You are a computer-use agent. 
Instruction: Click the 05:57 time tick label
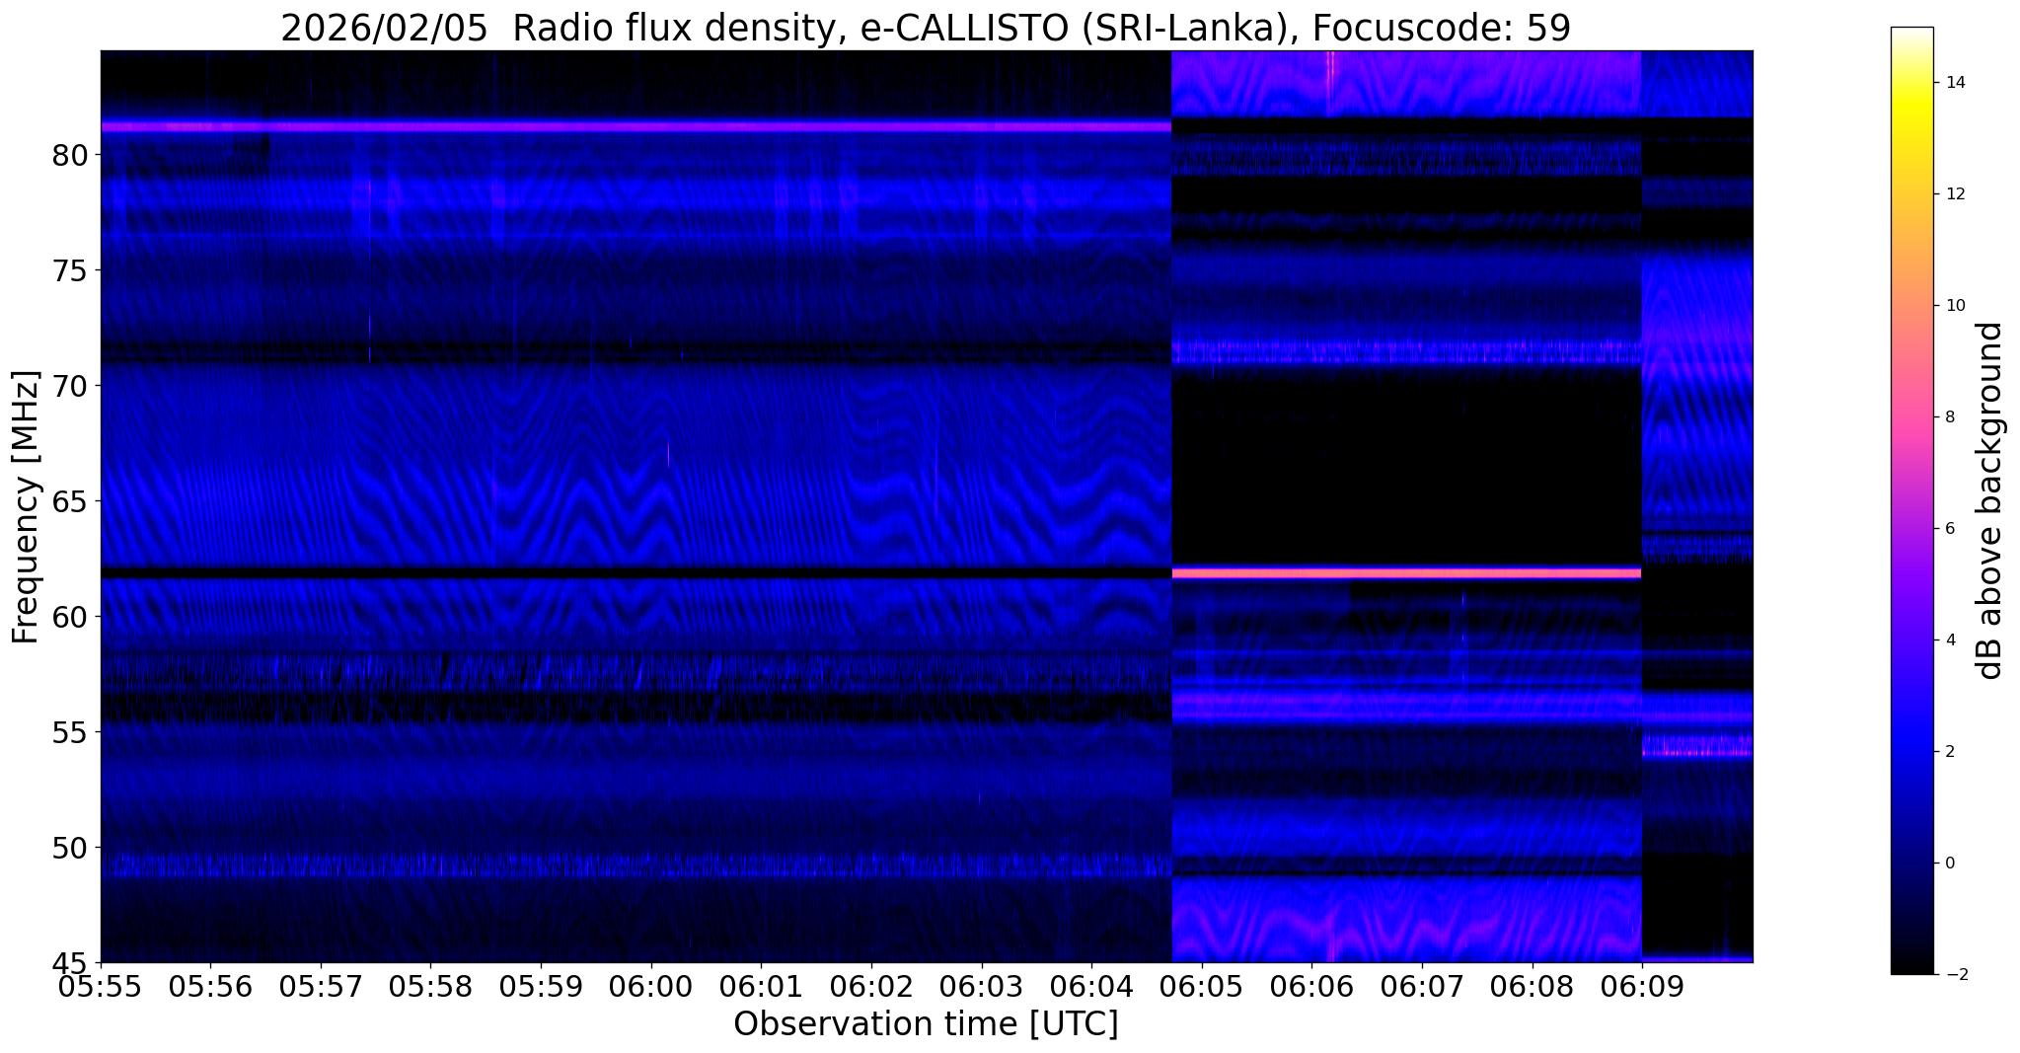click(x=321, y=987)
